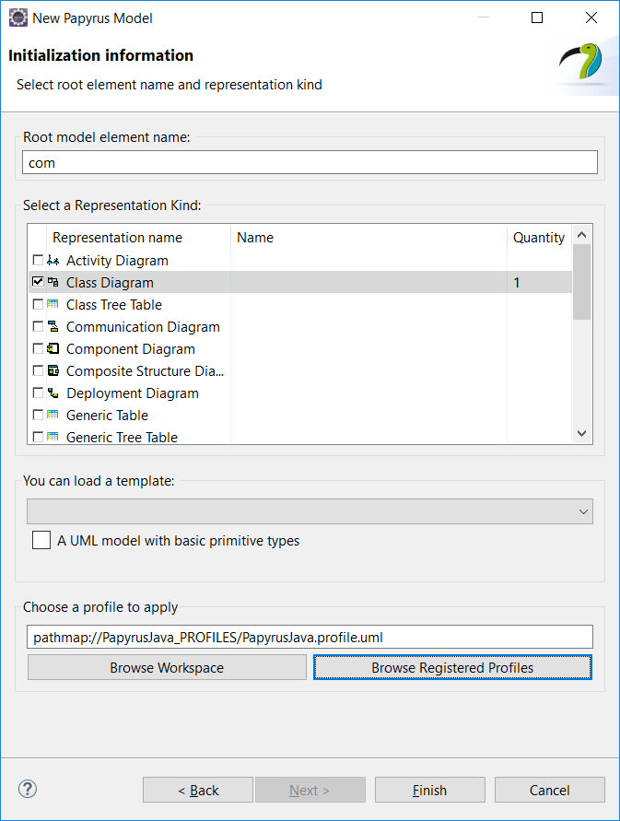
Task: Click the Deployment Diagram icon
Action: click(x=53, y=393)
